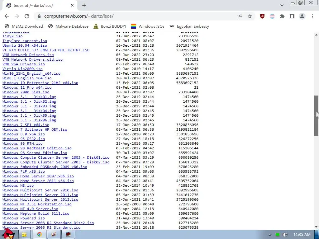
Task: Download Windows_7_SP1_x64.iso
Action: click(x=26, y=125)
